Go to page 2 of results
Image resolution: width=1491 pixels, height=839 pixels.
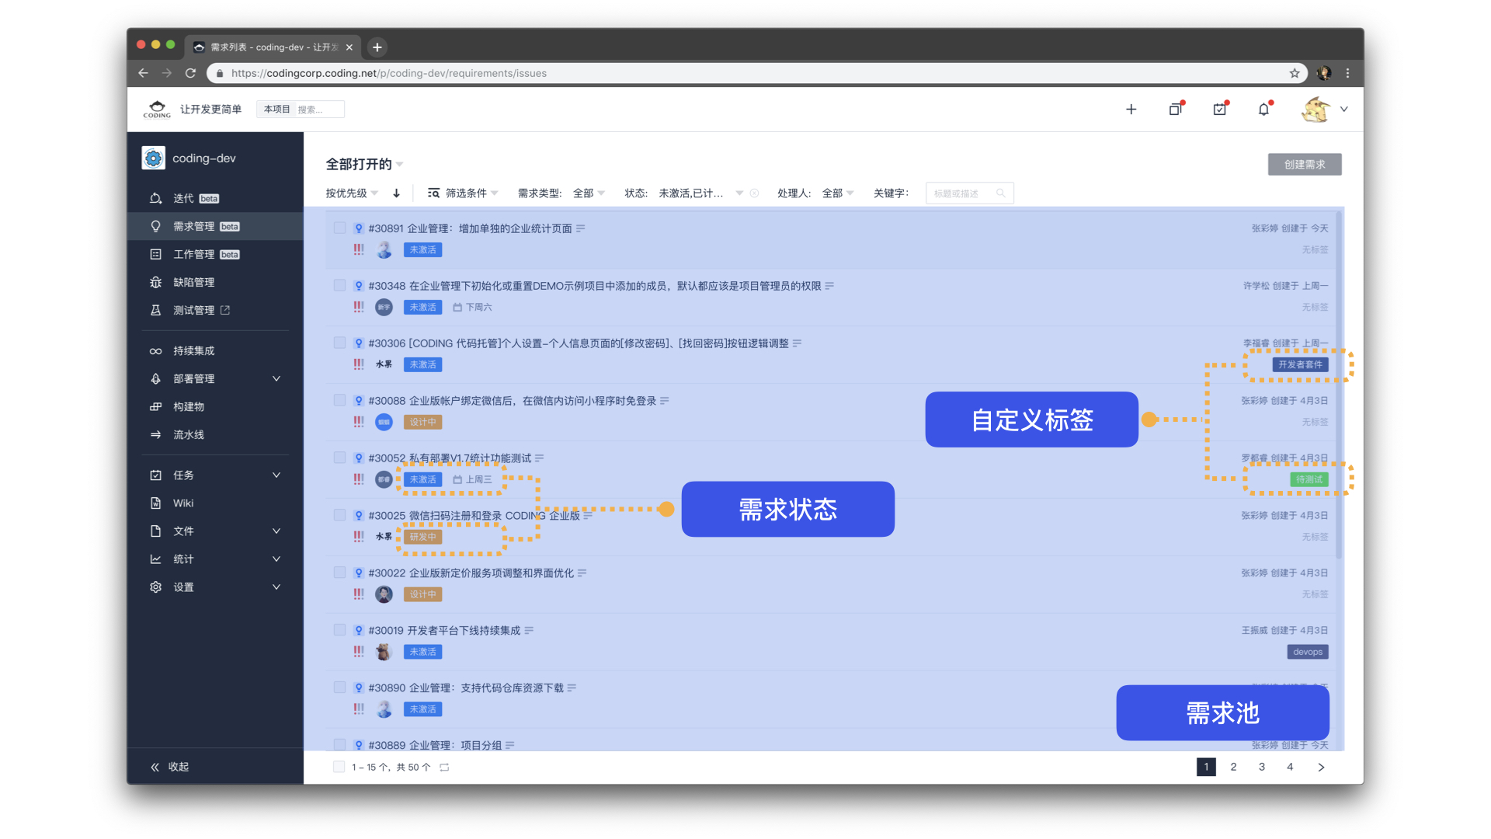tap(1234, 767)
